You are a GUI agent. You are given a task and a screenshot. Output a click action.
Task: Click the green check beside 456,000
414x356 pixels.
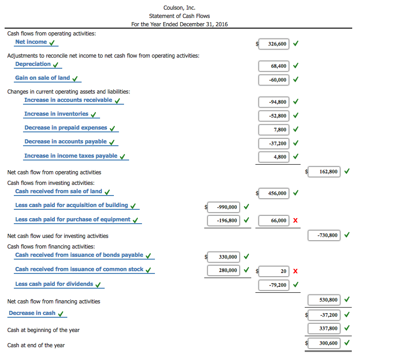coord(296,193)
